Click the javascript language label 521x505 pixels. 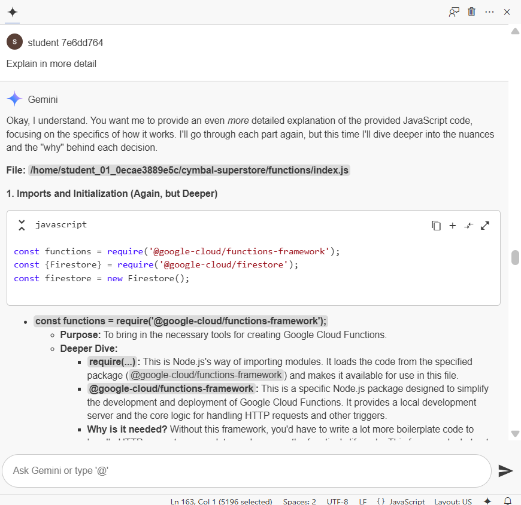[61, 225]
